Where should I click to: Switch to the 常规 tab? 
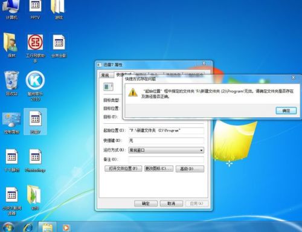[x=105, y=75]
